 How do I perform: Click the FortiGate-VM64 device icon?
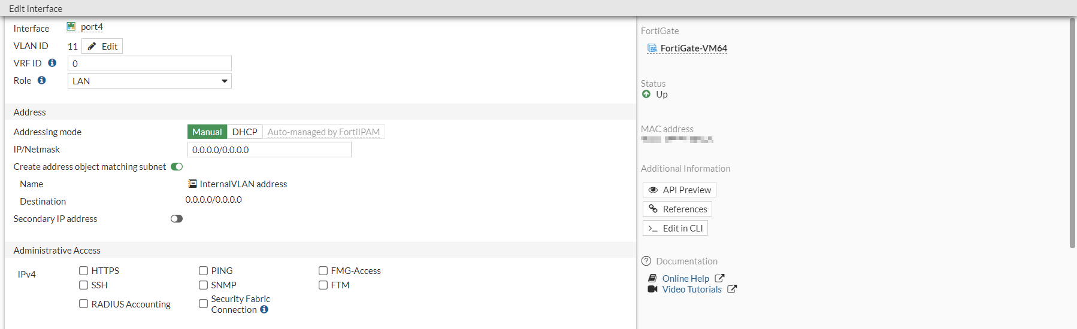(x=652, y=48)
